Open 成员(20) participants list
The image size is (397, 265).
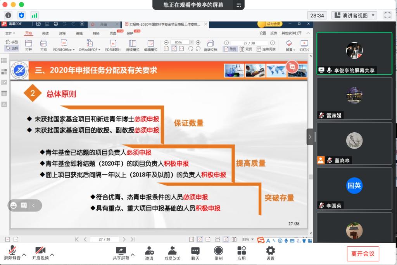pyautogui.click(x=172, y=253)
